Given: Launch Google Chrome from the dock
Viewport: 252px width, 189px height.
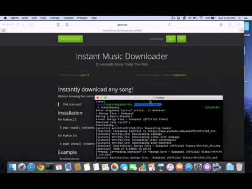Looking at the screenshot, I should click(x=40, y=167).
